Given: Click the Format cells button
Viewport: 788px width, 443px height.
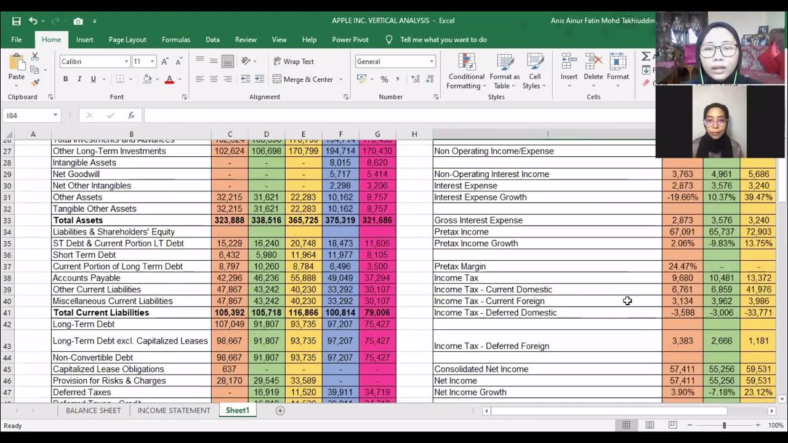Looking at the screenshot, I should tap(617, 68).
